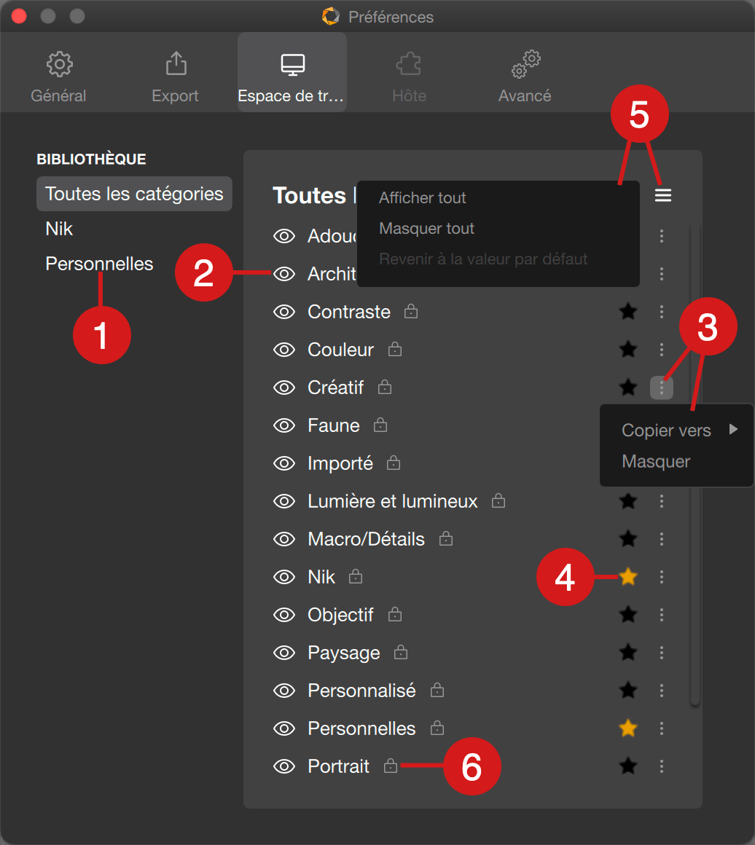Open the hamburger menu above the categories list

662,195
